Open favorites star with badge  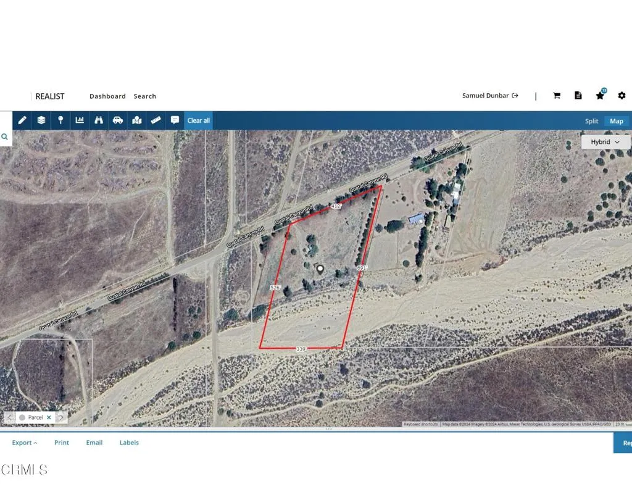[x=600, y=96]
